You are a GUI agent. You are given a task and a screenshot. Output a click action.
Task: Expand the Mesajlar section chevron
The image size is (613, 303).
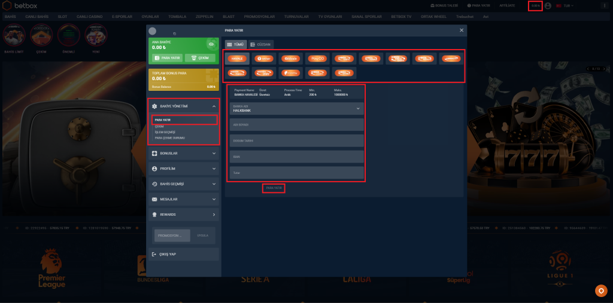click(214, 199)
